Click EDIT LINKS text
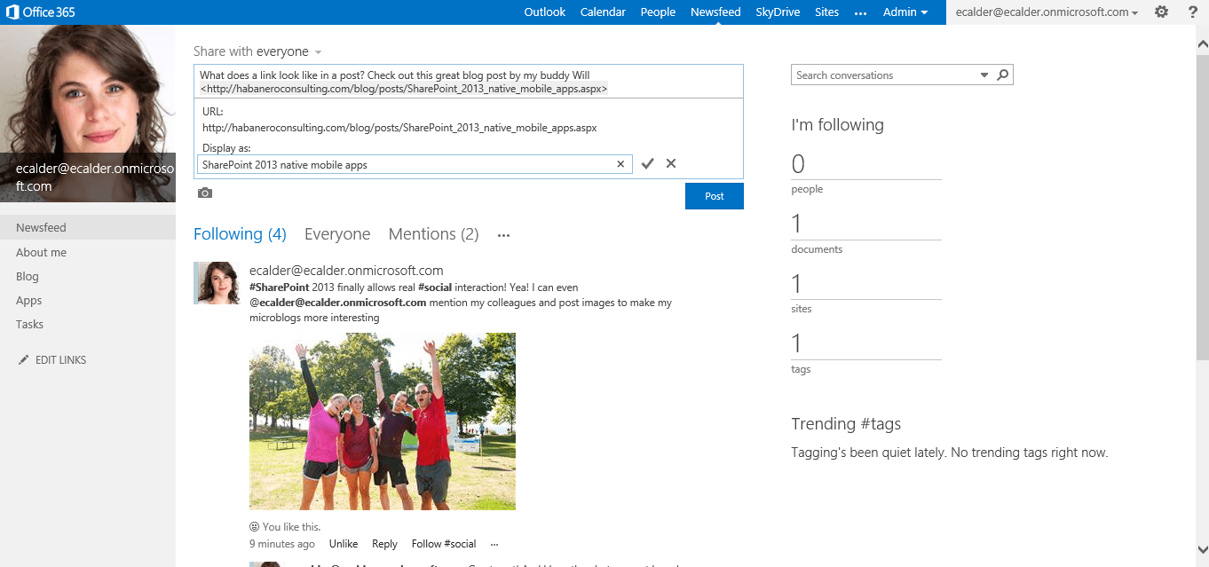The height and width of the screenshot is (567, 1209). click(60, 360)
